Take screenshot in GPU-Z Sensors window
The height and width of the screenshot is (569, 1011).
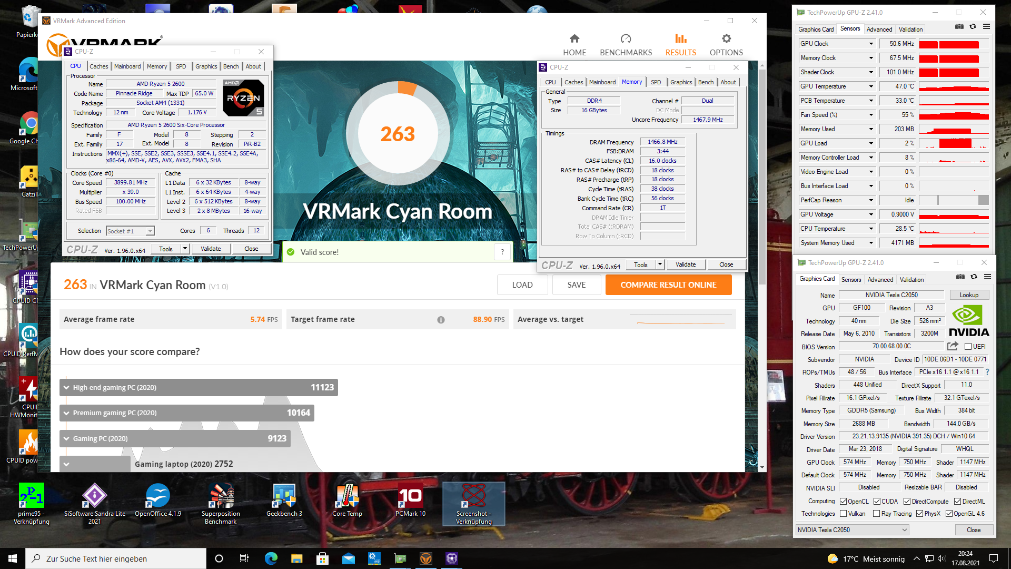click(959, 26)
